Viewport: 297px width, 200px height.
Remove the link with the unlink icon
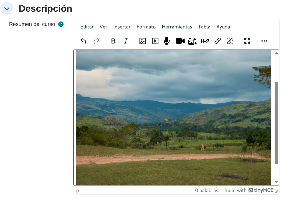(230, 41)
